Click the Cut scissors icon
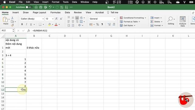The width and height of the screenshot is (195, 110). 12,18
